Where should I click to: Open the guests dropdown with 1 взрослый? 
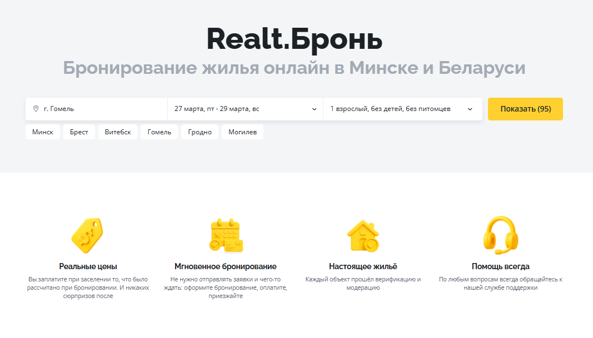[390, 109]
